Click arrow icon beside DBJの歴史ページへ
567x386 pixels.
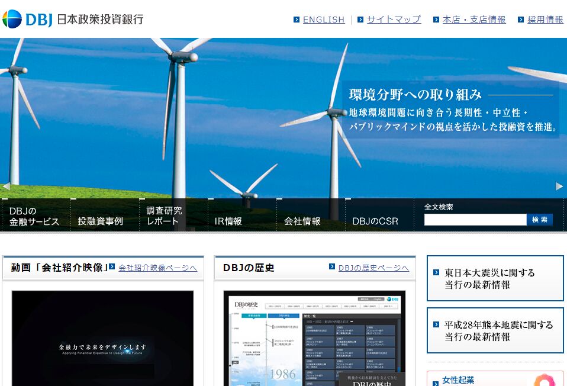332,266
